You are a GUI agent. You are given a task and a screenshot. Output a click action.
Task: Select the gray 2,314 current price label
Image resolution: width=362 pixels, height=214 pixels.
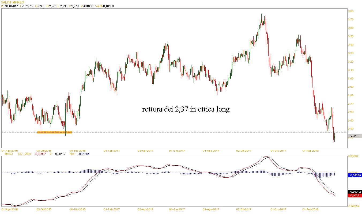click(x=355, y=136)
